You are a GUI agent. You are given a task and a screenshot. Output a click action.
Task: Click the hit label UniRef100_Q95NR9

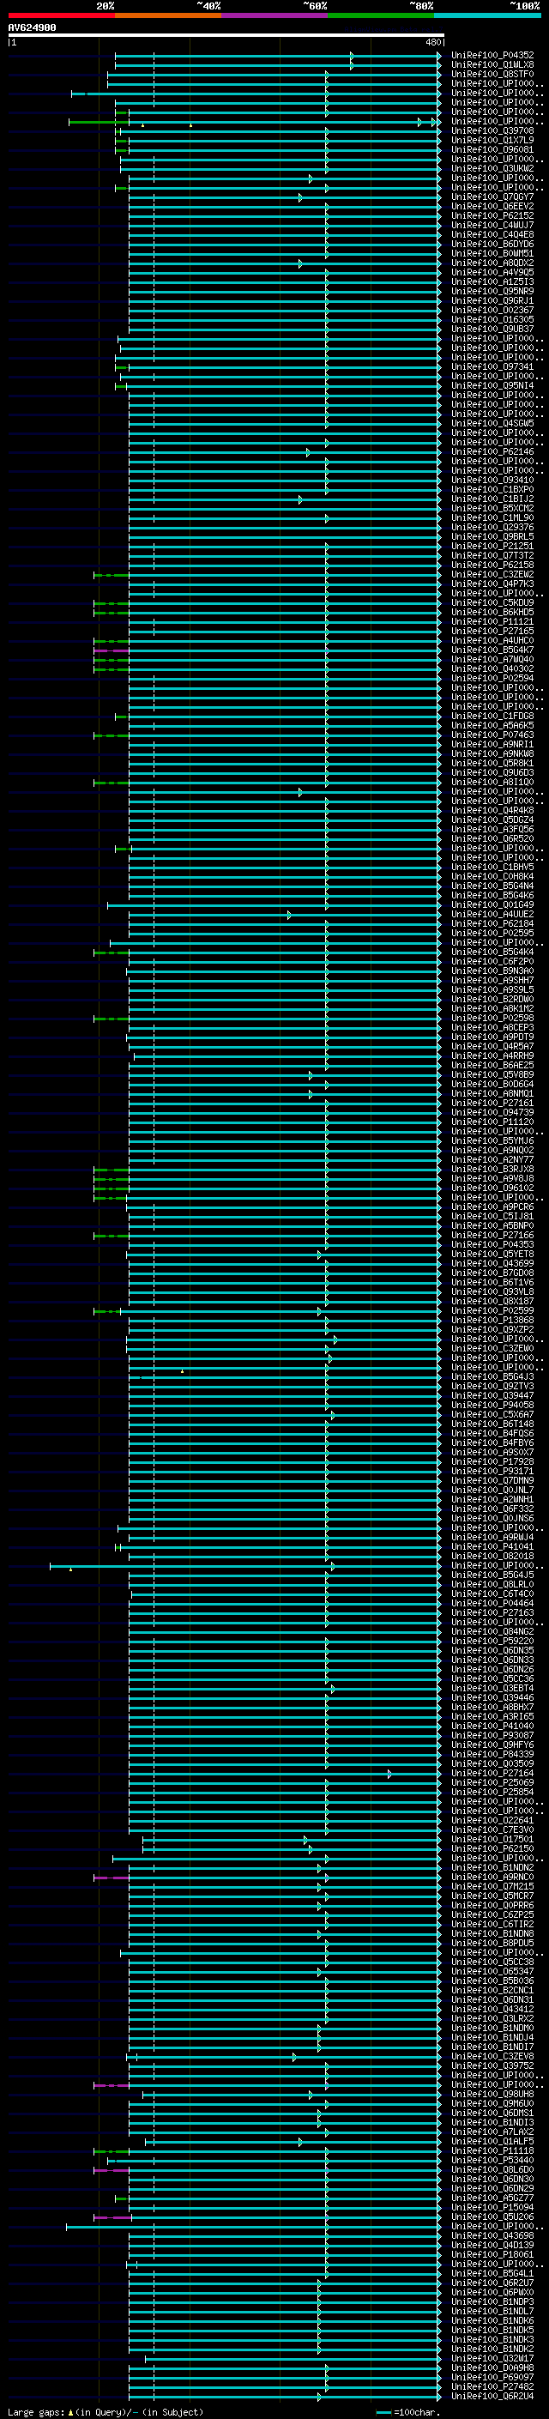(x=492, y=291)
